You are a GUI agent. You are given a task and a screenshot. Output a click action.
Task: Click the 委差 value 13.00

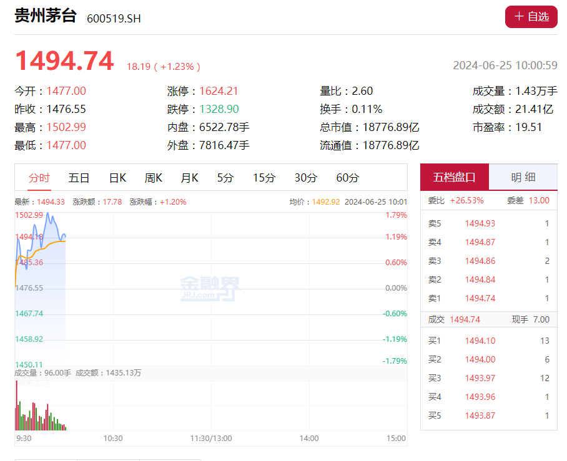(x=539, y=200)
